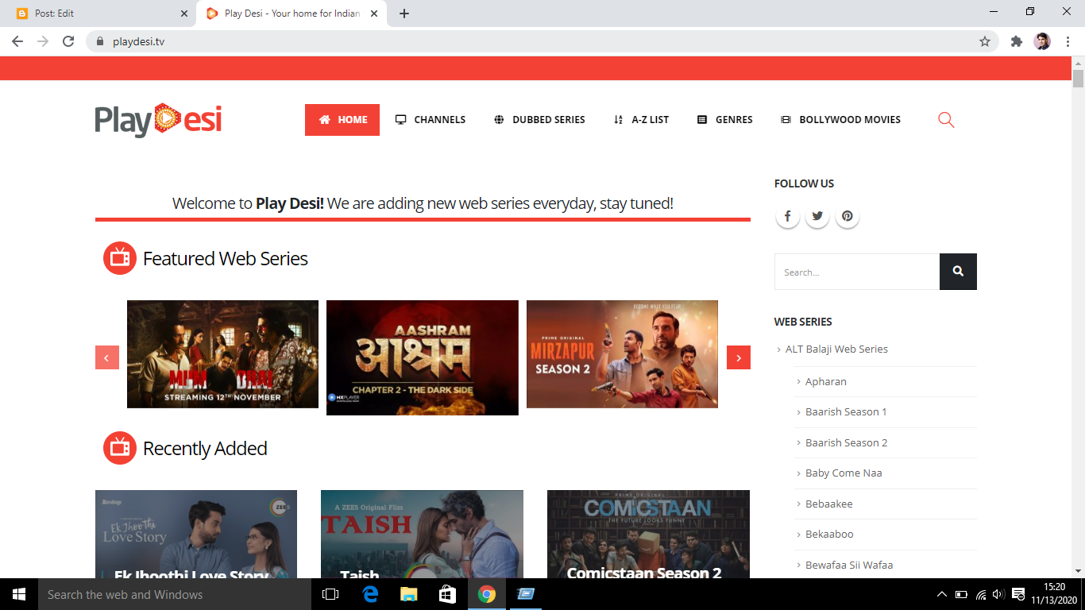Open the Twitter follow icon

click(x=817, y=216)
